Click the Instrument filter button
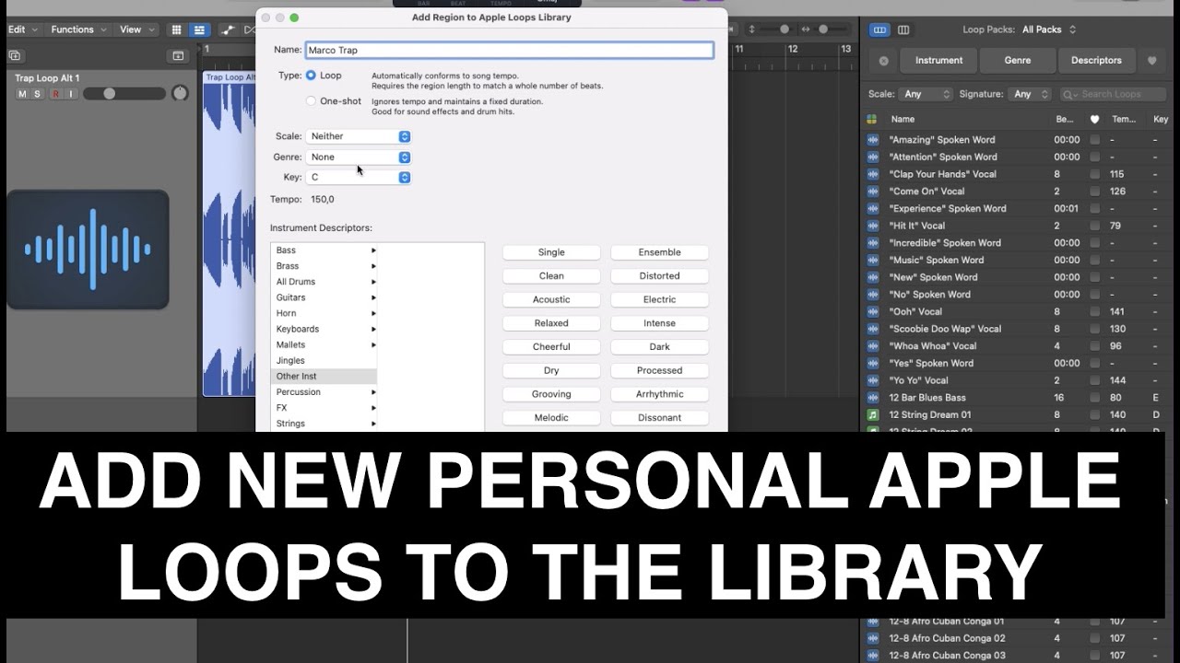This screenshot has width=1180, height=663. (938, 61)
